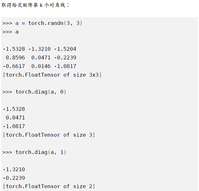Click -1.3210 in the diag(a, 1) output
The width and height of the screenshot is (199, 191).
click(14, 169)
